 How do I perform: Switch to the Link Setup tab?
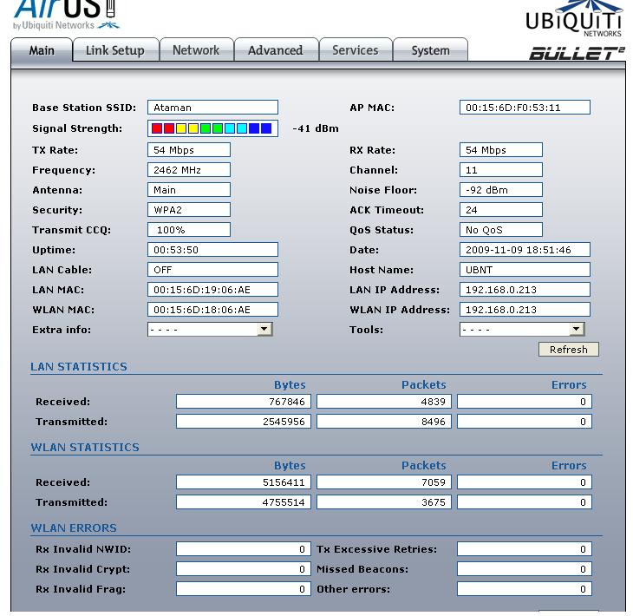[x=115, y=50]
